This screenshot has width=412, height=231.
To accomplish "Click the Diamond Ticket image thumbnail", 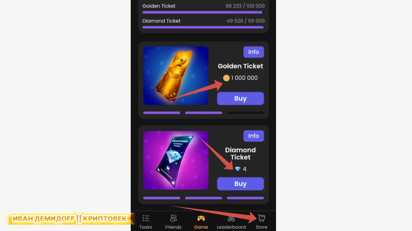I will [176, 160].
